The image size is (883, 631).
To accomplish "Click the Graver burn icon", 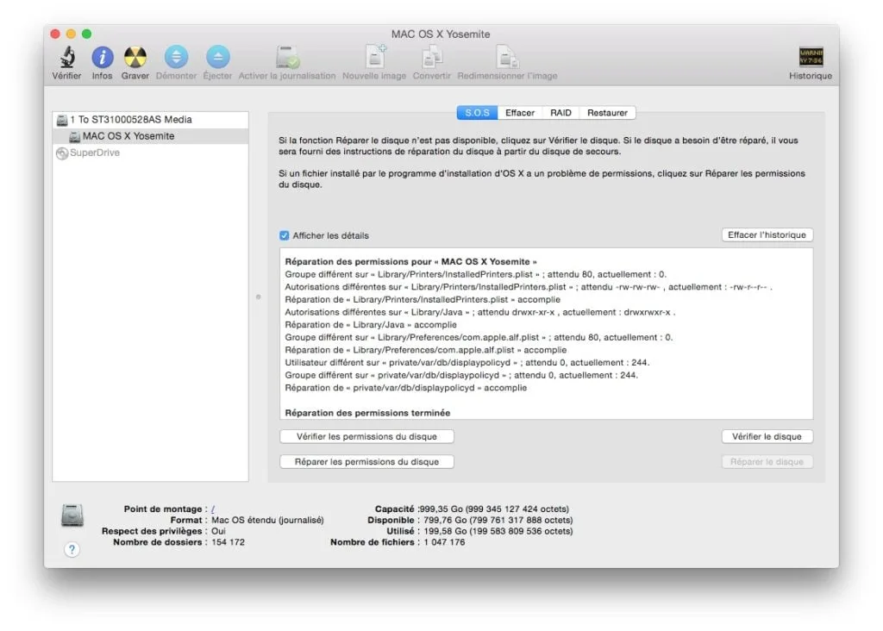I will point(135,57).
